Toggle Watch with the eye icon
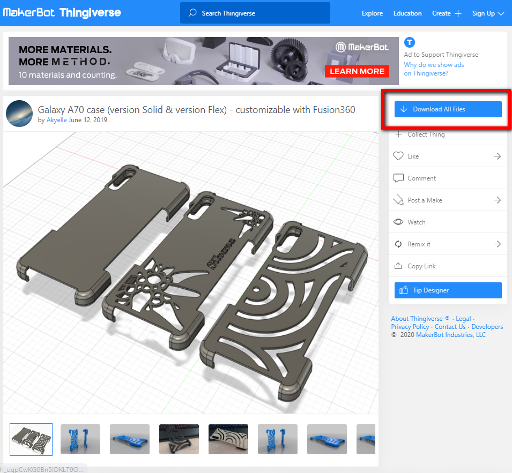 point(398,222)
